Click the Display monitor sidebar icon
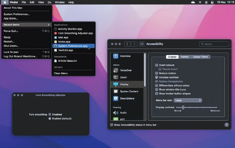Image resolution: width=235 pixels, height=148 pixels. click(116, 84)
